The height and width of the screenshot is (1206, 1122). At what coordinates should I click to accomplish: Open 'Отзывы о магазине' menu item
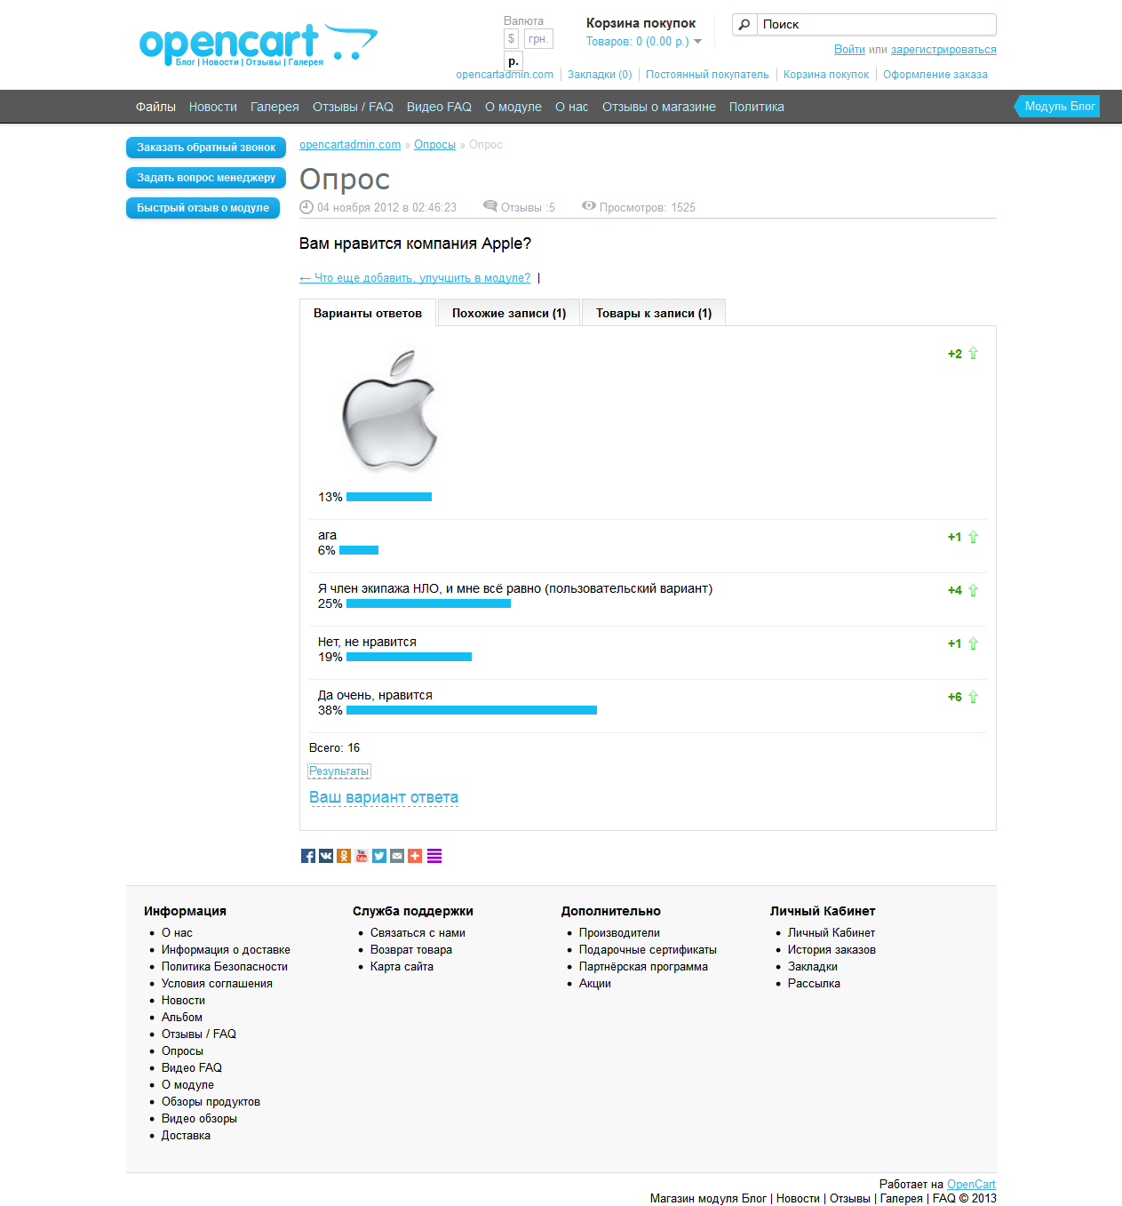[659, 107]
